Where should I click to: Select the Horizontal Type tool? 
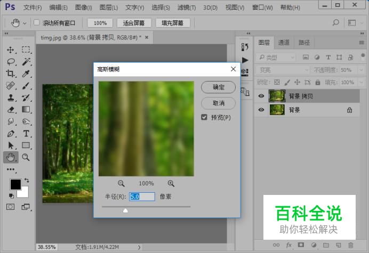(x=26, y=134)
